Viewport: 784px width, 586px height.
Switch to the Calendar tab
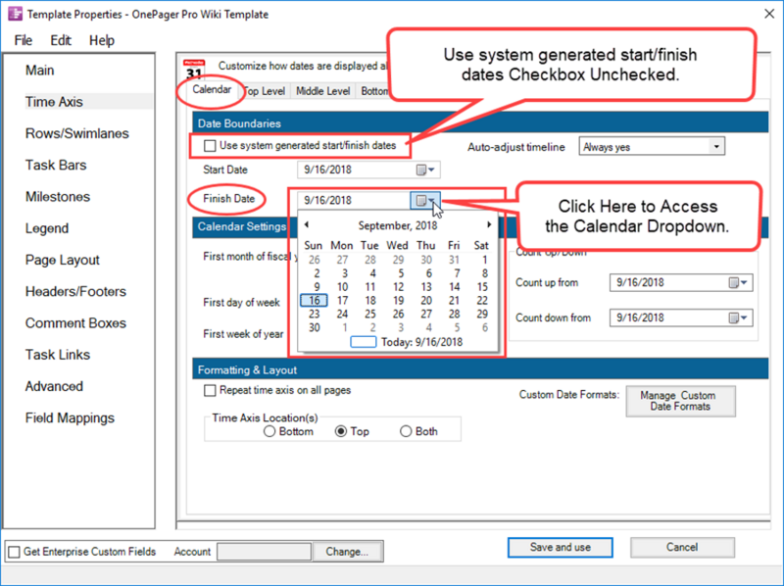212,90
